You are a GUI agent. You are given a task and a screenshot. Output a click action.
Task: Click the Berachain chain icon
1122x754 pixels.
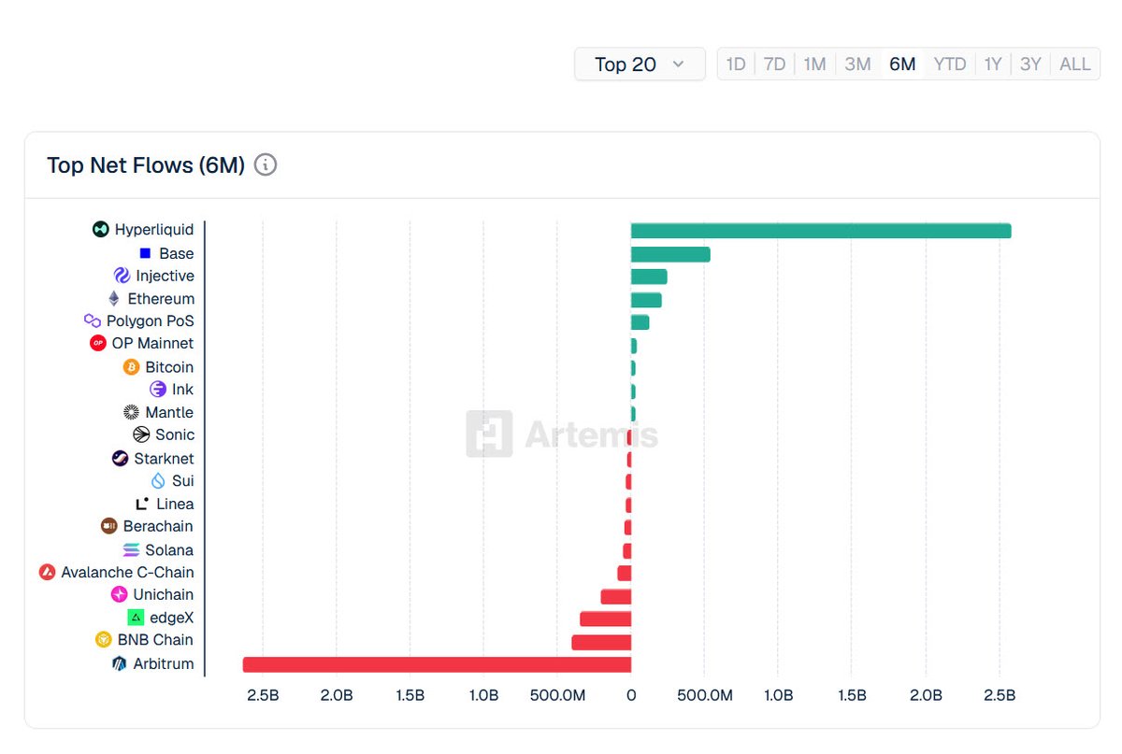coord(109,526)
